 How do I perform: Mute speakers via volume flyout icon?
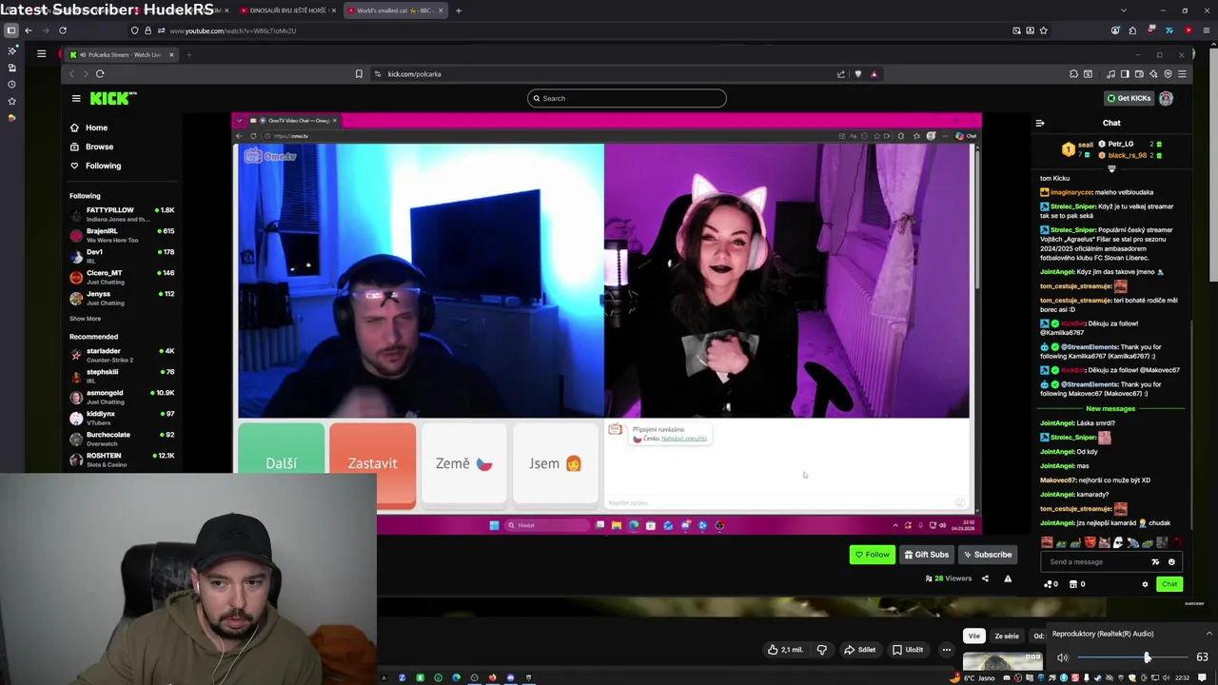[1062, 657]
